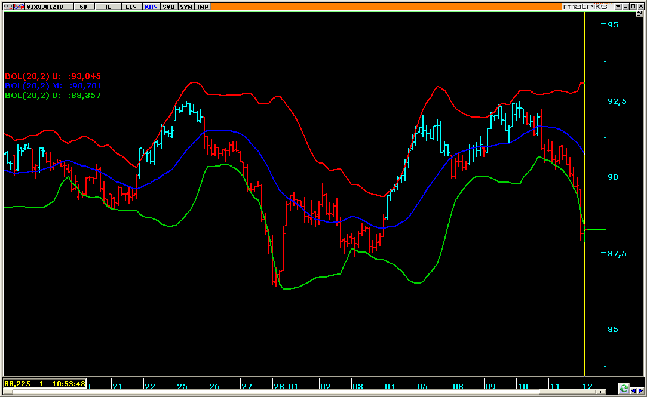The height and width of the screenshot is (397, 647).
Task: Toggle the SVD button in toolbar
Action: [169, 7]
